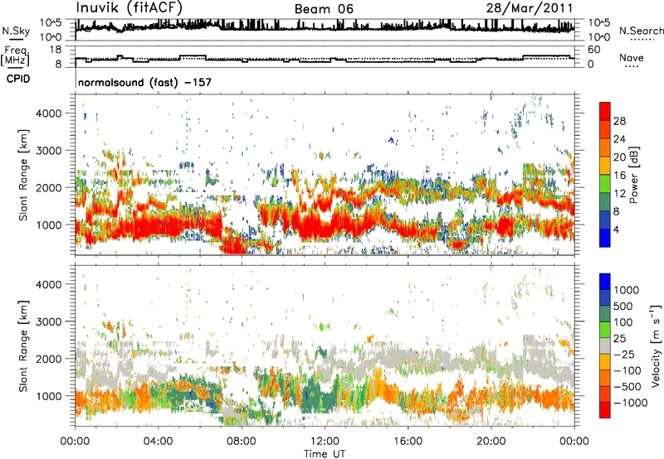Click the '-25' tick on the Velocity scale
Image resolution: width=664 pixels, height=459 pixels.
click(x=624, y=354)
